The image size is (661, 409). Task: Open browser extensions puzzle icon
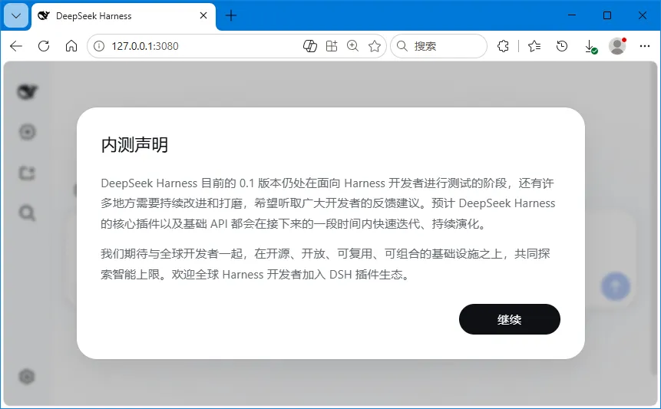point(503,46)
